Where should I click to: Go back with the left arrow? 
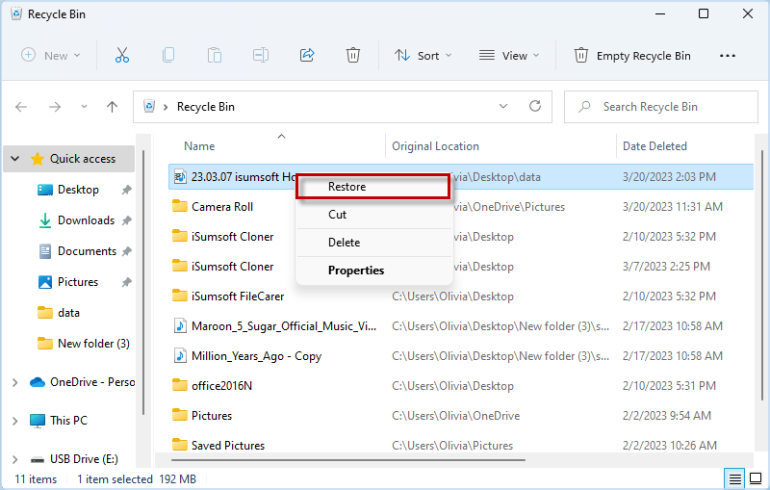click(x=21, y=107)
